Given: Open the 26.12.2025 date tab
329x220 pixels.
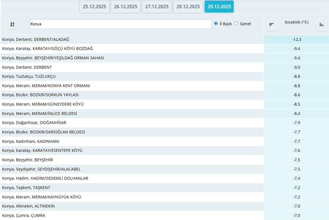Looking at the screenshot, I should coord(126,7).
